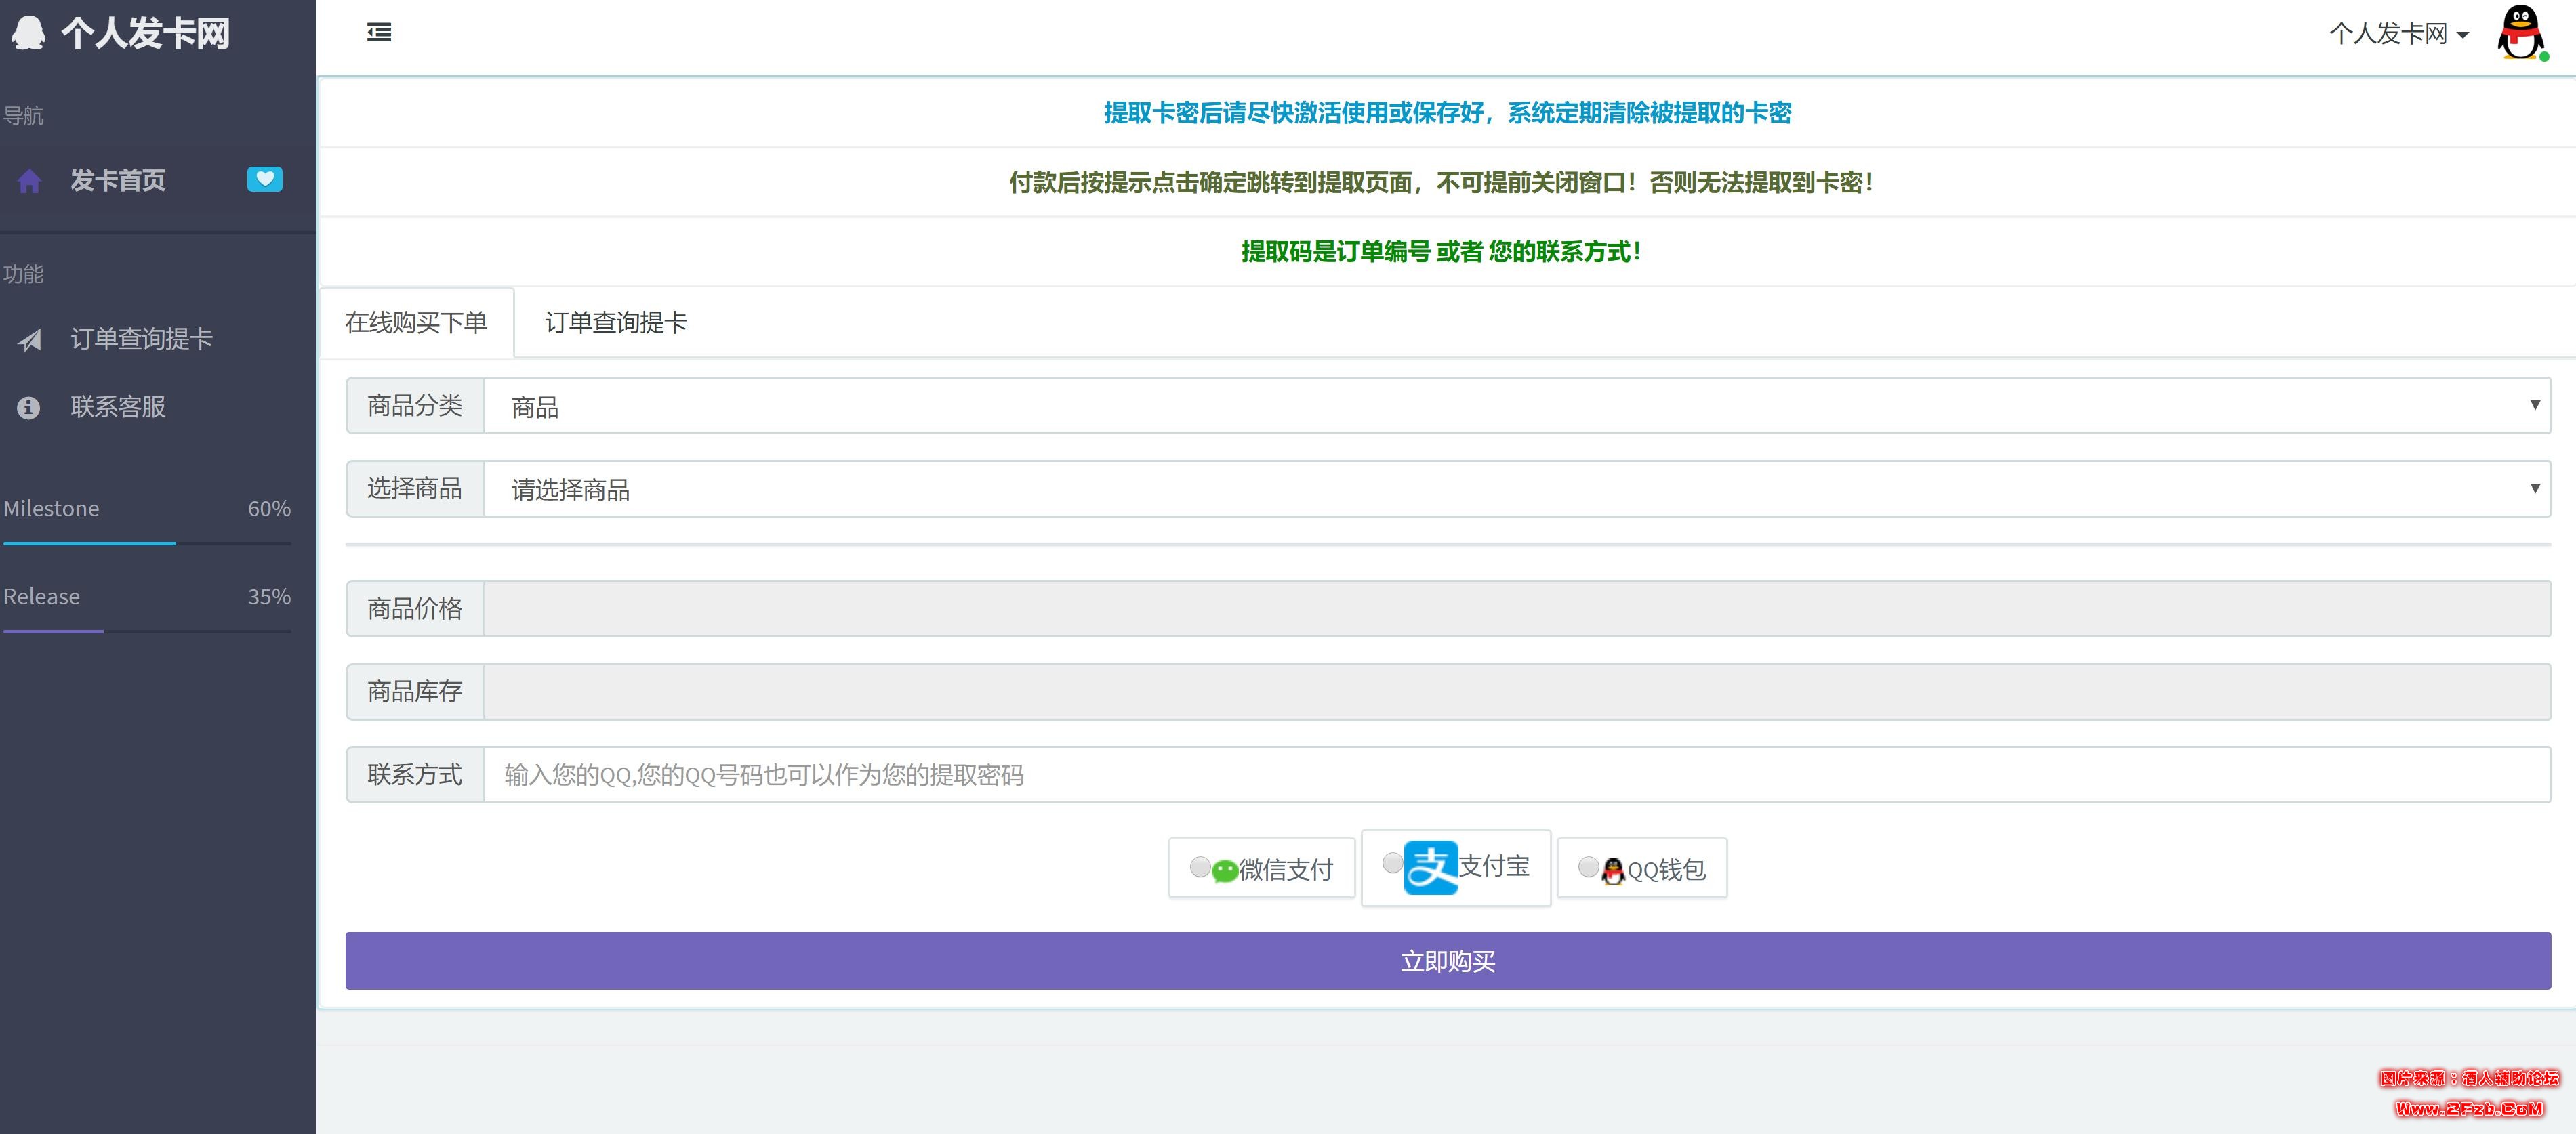Click the Alipay logo icon
The width and height of the screenshot is (2576, 1134).
point(1430,867)
